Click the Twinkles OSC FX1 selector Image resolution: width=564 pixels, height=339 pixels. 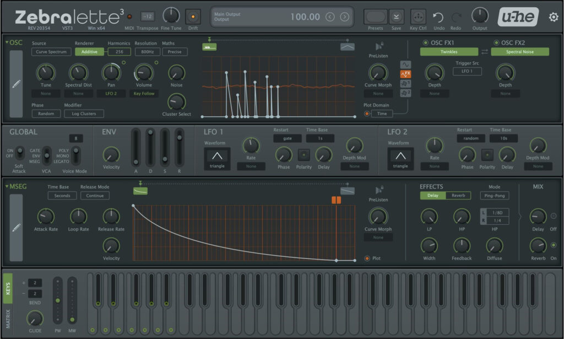(x=448, y=52)
